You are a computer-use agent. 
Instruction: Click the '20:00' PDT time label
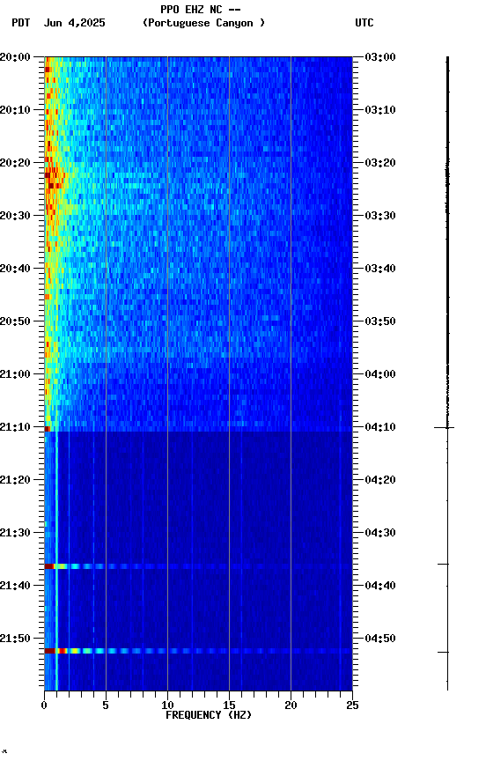tap(15, 57)
